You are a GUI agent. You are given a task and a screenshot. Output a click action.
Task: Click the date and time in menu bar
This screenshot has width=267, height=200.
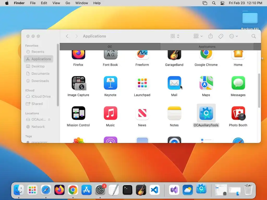[x=245, y=3]
